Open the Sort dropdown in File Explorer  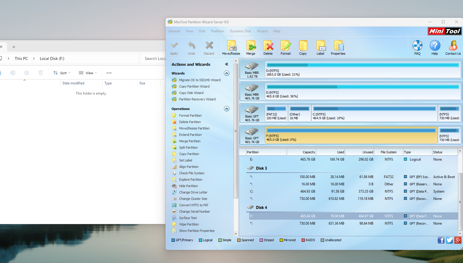click(62, 73)
